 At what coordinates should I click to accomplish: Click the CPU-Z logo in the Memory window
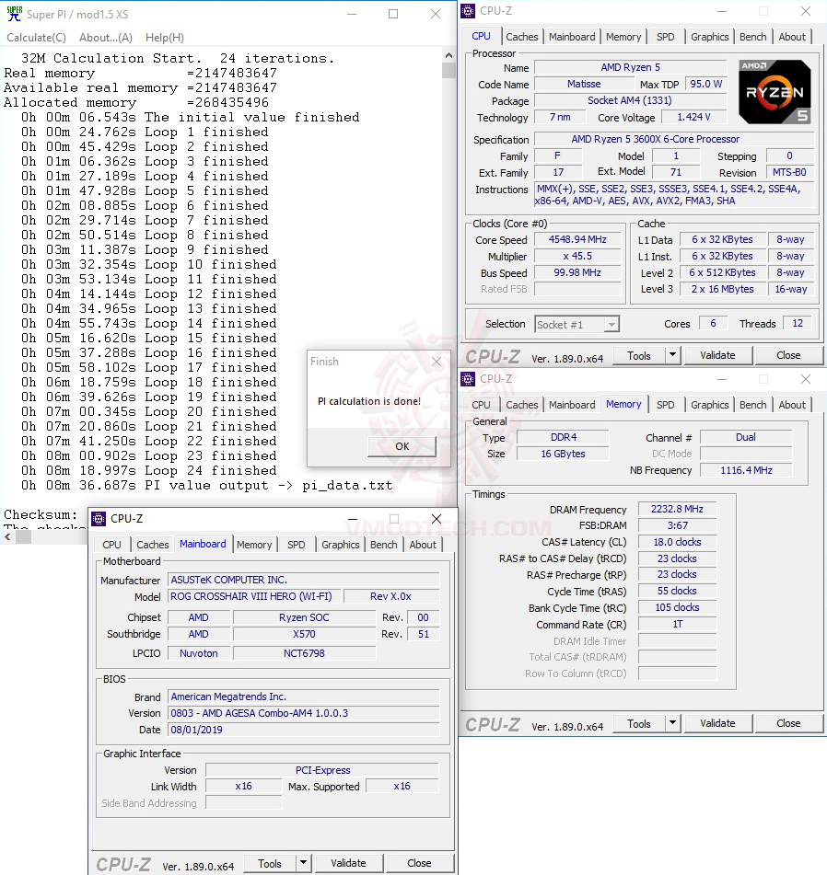coord(493,724)
